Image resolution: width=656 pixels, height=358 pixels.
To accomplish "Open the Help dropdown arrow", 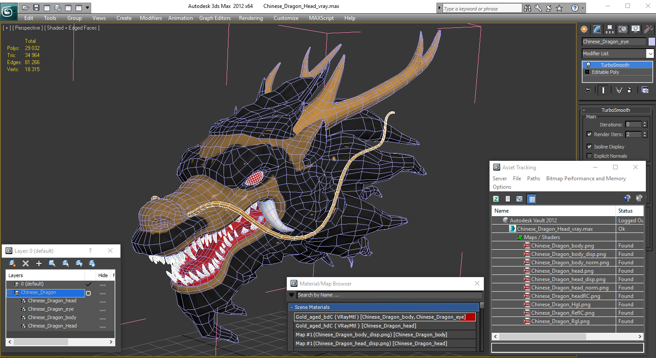I will (583, 8).
